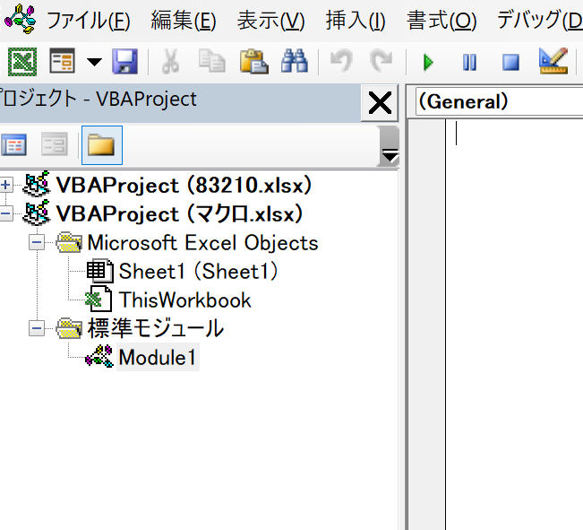Click View Object icon in project pane
Viewport: 583px width, 530px height.
pos(55,144)
